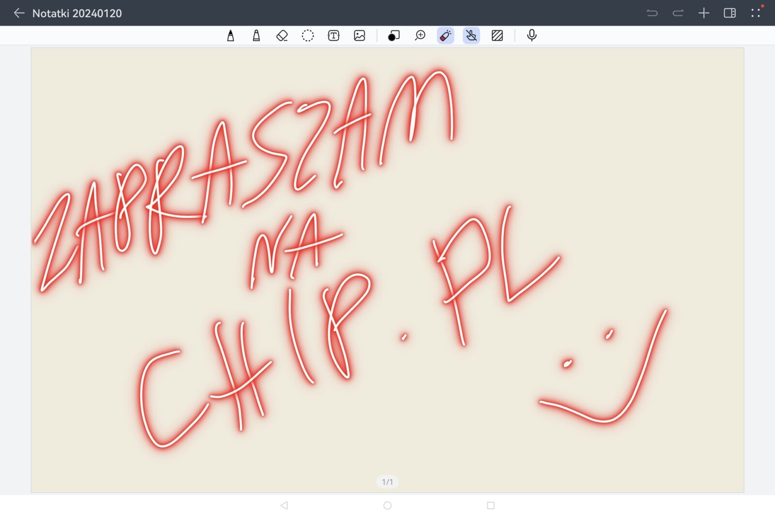
Task: Expand the add-page plus menu
Action: click(704, 13)
